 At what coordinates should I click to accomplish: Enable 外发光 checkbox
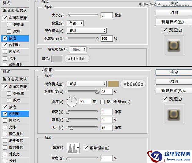click(5, 154)
